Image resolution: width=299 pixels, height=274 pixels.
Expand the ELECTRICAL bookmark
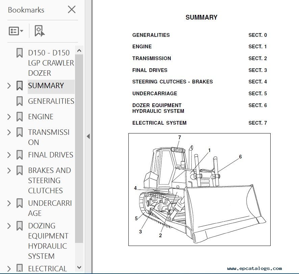click(9, 269)
